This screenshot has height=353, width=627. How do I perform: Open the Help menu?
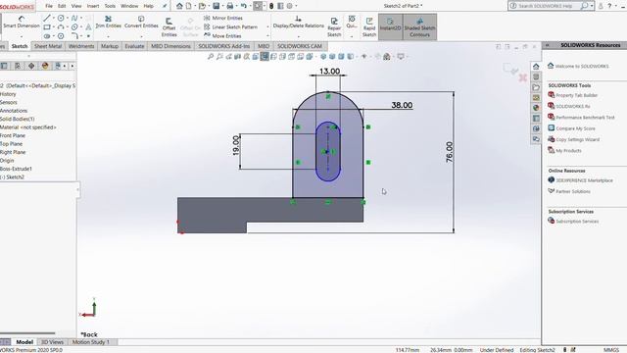coord(148,6)
